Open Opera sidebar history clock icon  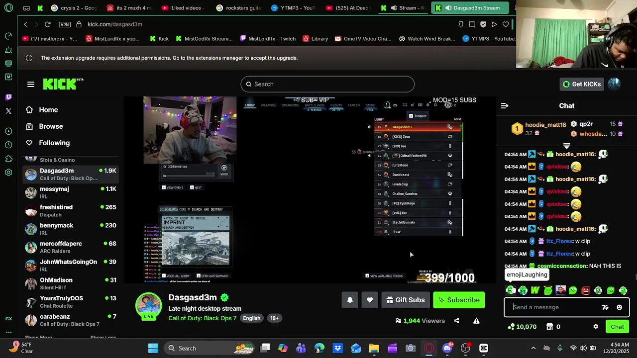[8, 145]
